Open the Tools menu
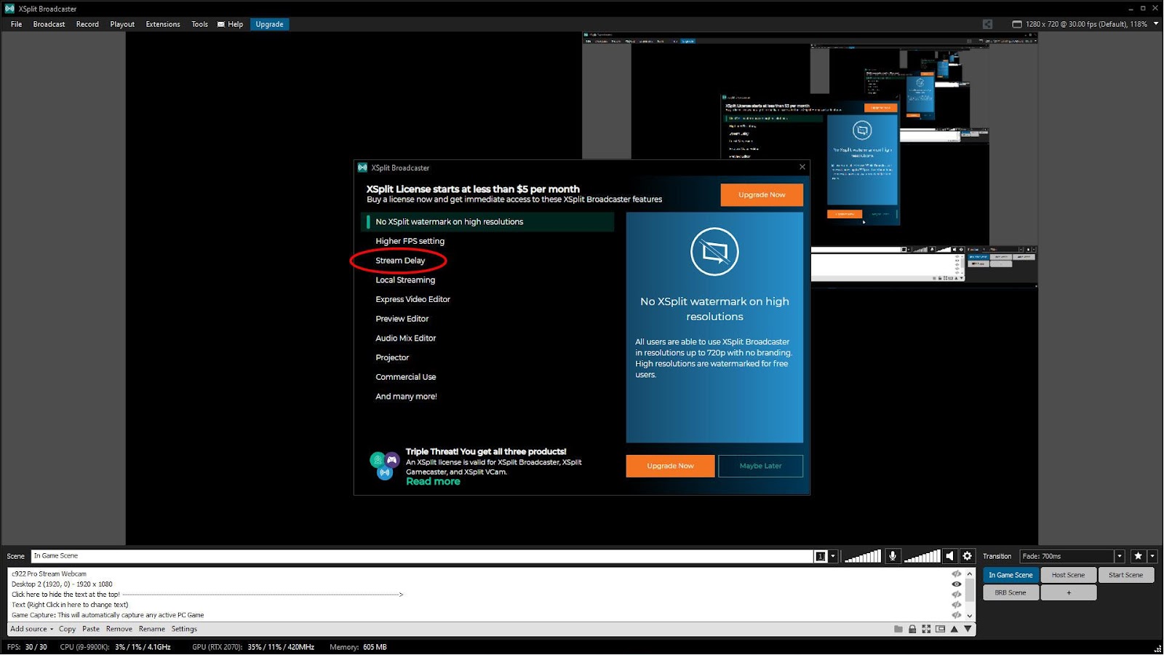The width and height of the screenshot is (1164, 655). coord(200,24)
